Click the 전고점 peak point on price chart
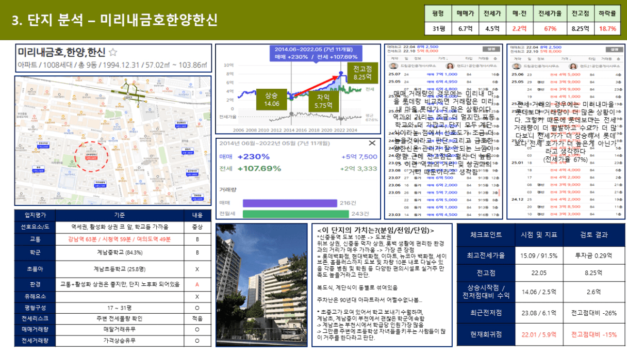The image size is (627, 353). click(x=341, y=74)
